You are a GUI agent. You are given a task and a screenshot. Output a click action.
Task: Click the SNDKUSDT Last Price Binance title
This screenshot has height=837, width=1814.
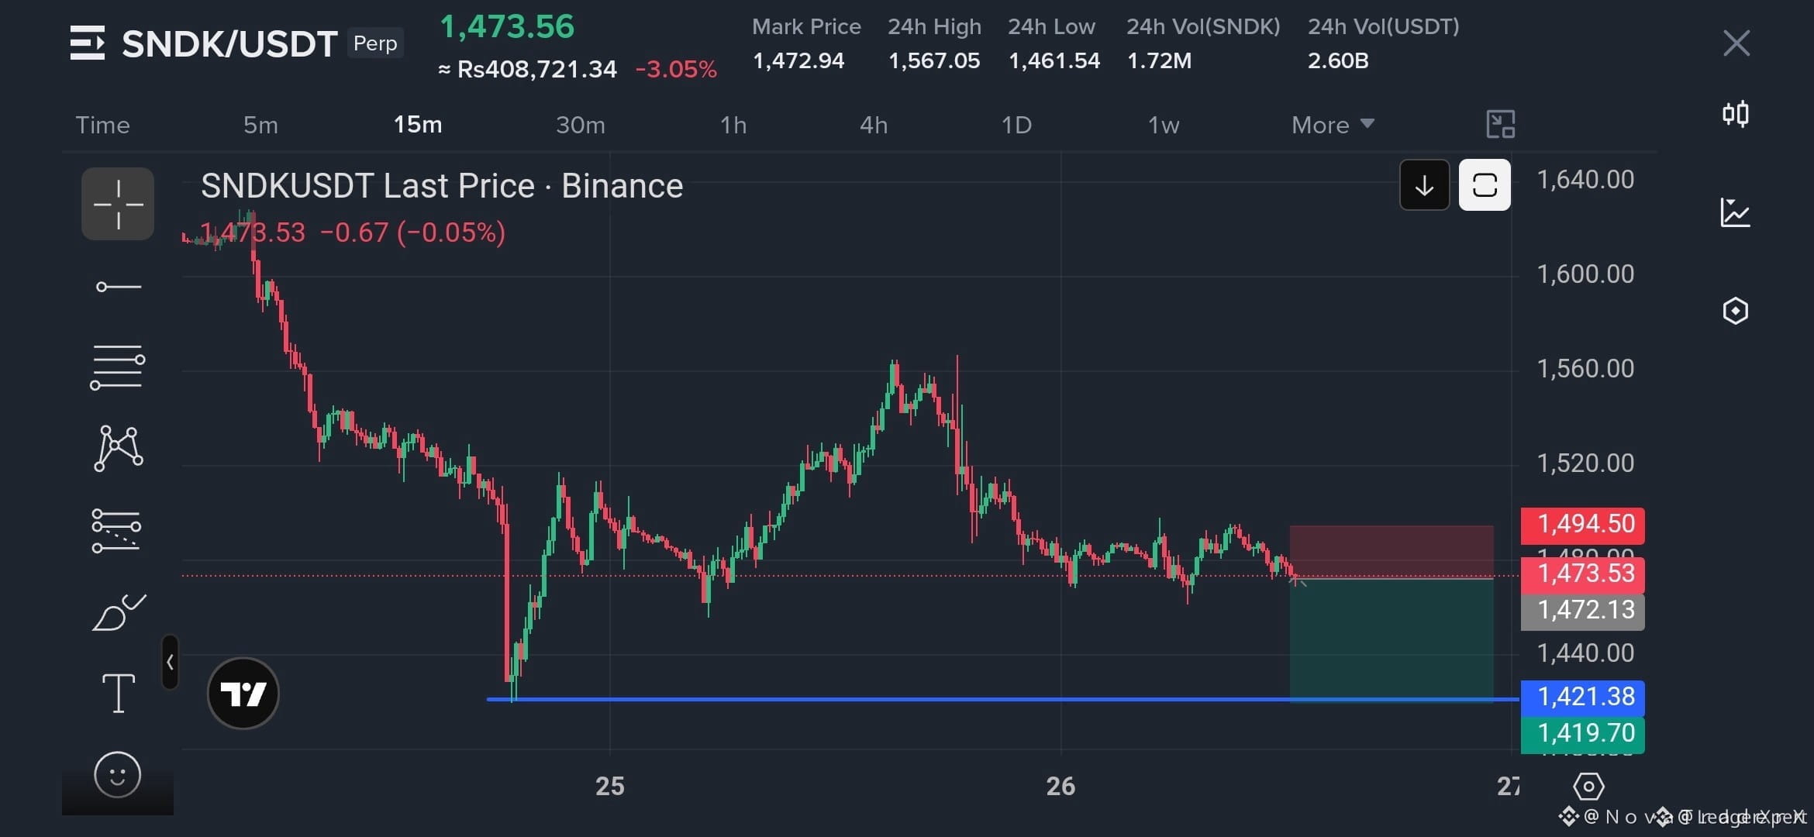coord(442,186)
